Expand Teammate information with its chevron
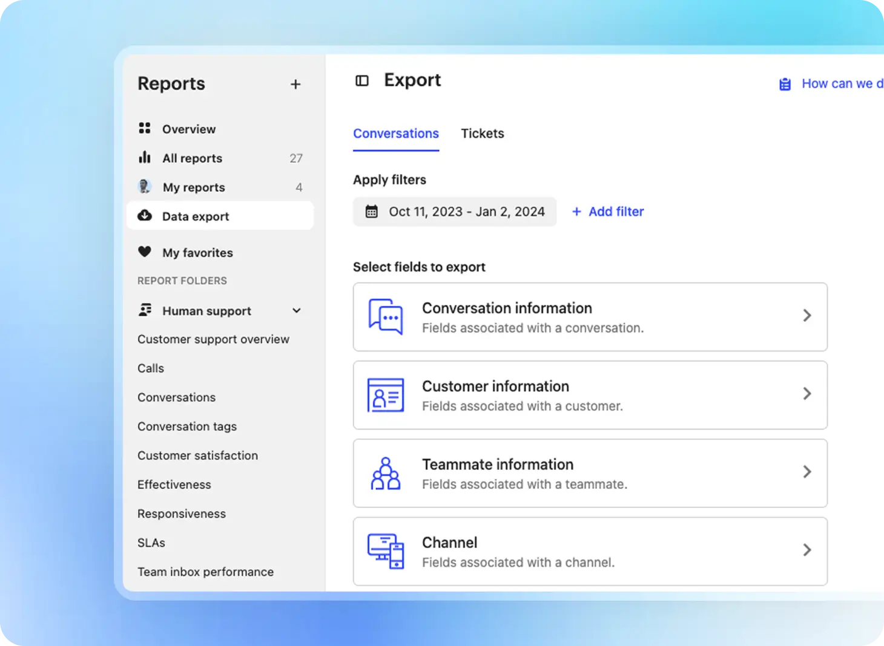The width and height of the screenshot is (884, 646). [x=807, y=471]
